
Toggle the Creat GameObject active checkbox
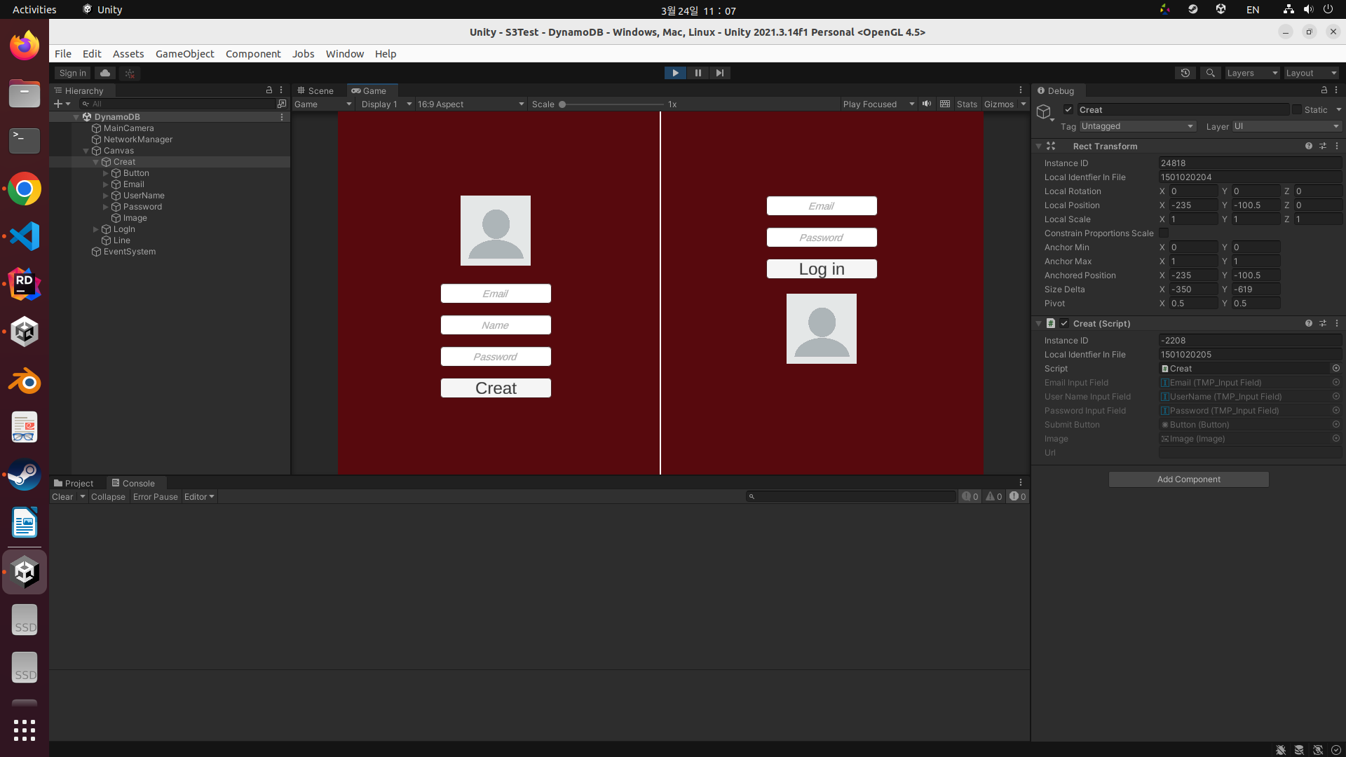coord(1068,109)
